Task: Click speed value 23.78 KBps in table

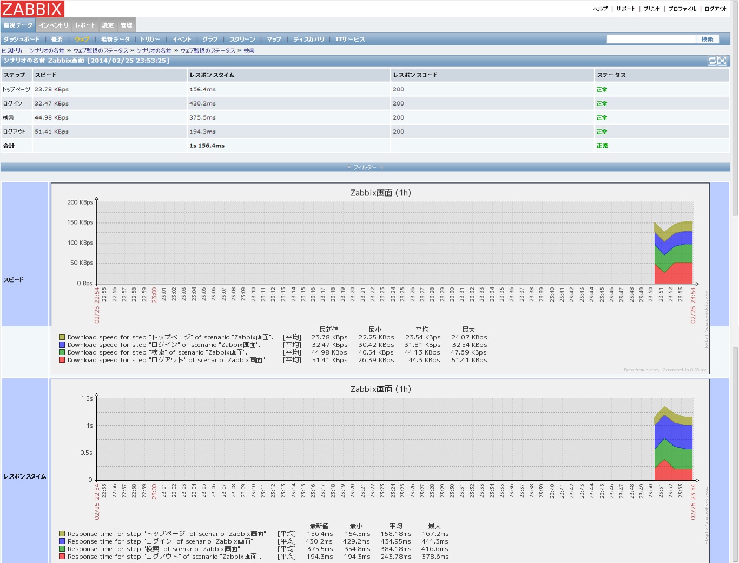Action: 51,89
